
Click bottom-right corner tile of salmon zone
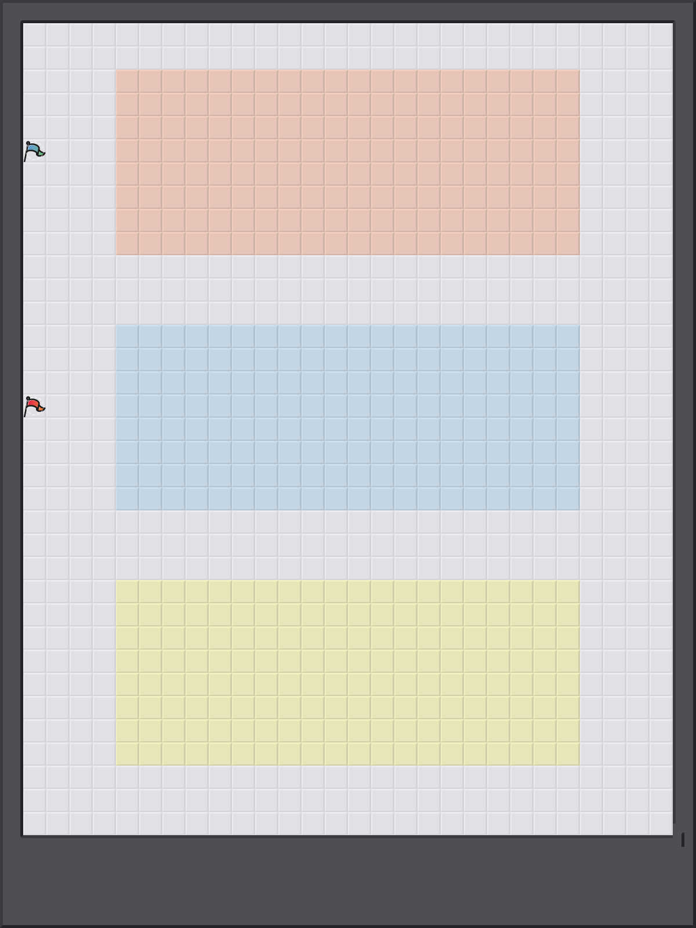[568, 244]
